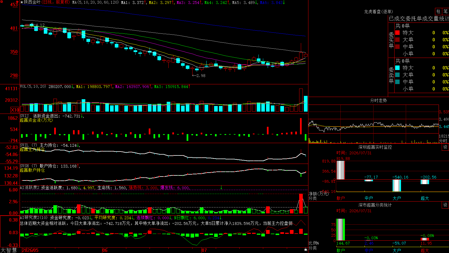Click the red question mark help icon
The image size is (449, 253).
17,3
